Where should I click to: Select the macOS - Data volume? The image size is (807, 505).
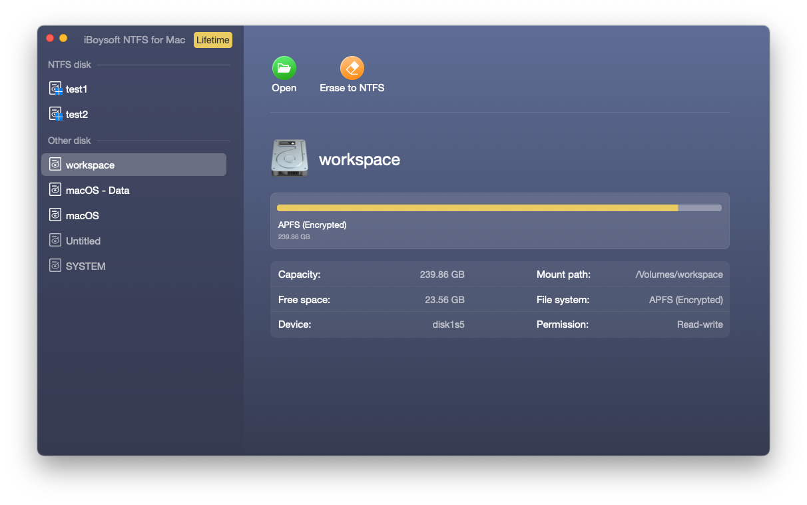click(134, 190)
